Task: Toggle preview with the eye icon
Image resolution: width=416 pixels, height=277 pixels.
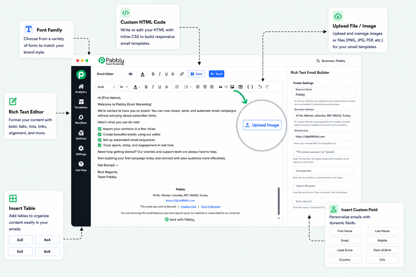Action: (x=131, y=74)
